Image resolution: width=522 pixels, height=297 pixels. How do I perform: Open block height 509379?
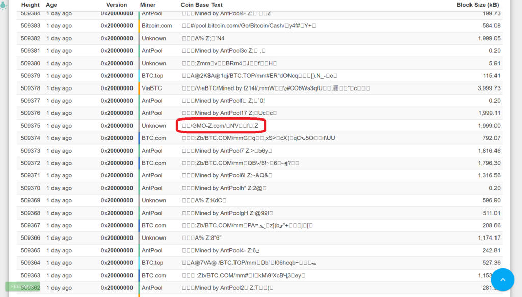30,76
